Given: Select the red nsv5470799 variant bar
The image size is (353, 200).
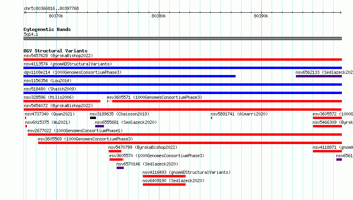Looking at the screenshot, I should (x=115, y=151).
